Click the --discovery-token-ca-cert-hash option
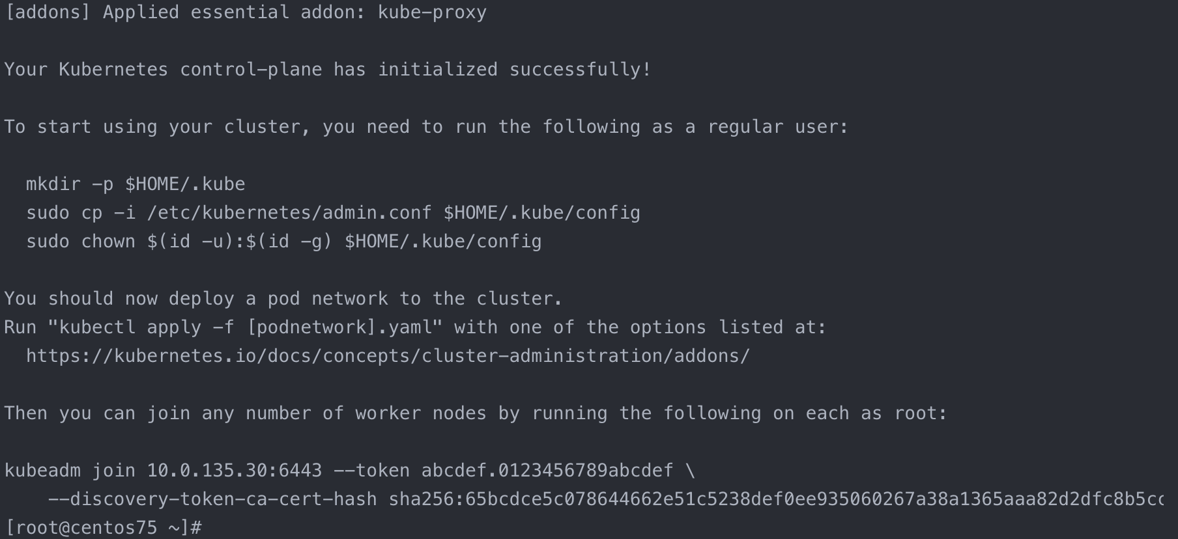The height and width of the screenshot is (539, 1178). point(212,499)
